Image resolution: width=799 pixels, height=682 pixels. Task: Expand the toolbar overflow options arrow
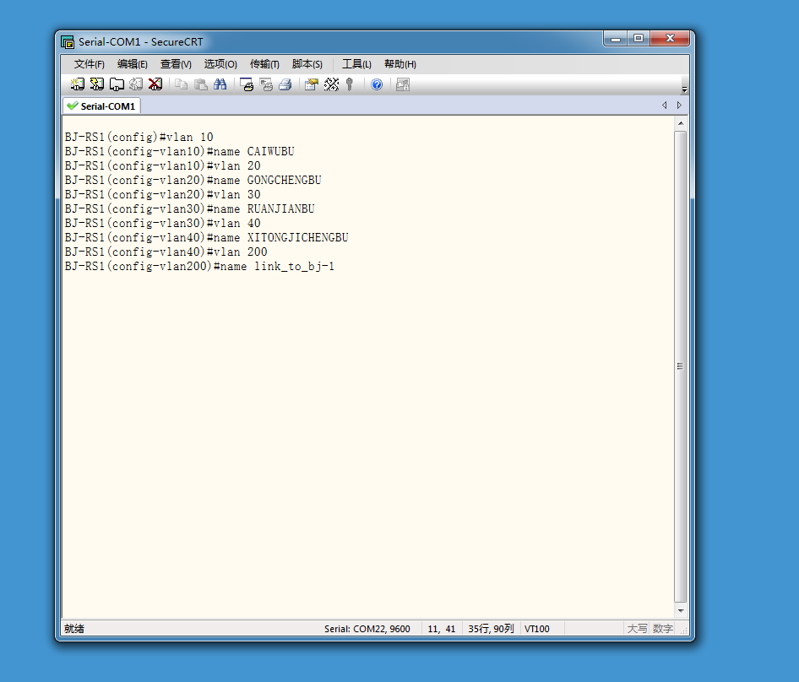684,89
